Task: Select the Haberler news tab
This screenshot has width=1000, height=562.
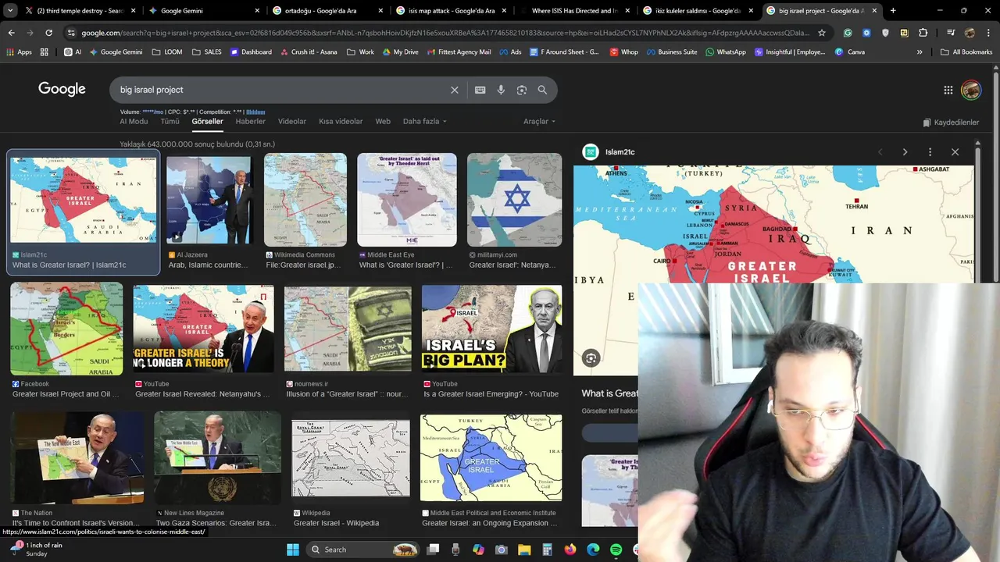Action: coord(251,122)
